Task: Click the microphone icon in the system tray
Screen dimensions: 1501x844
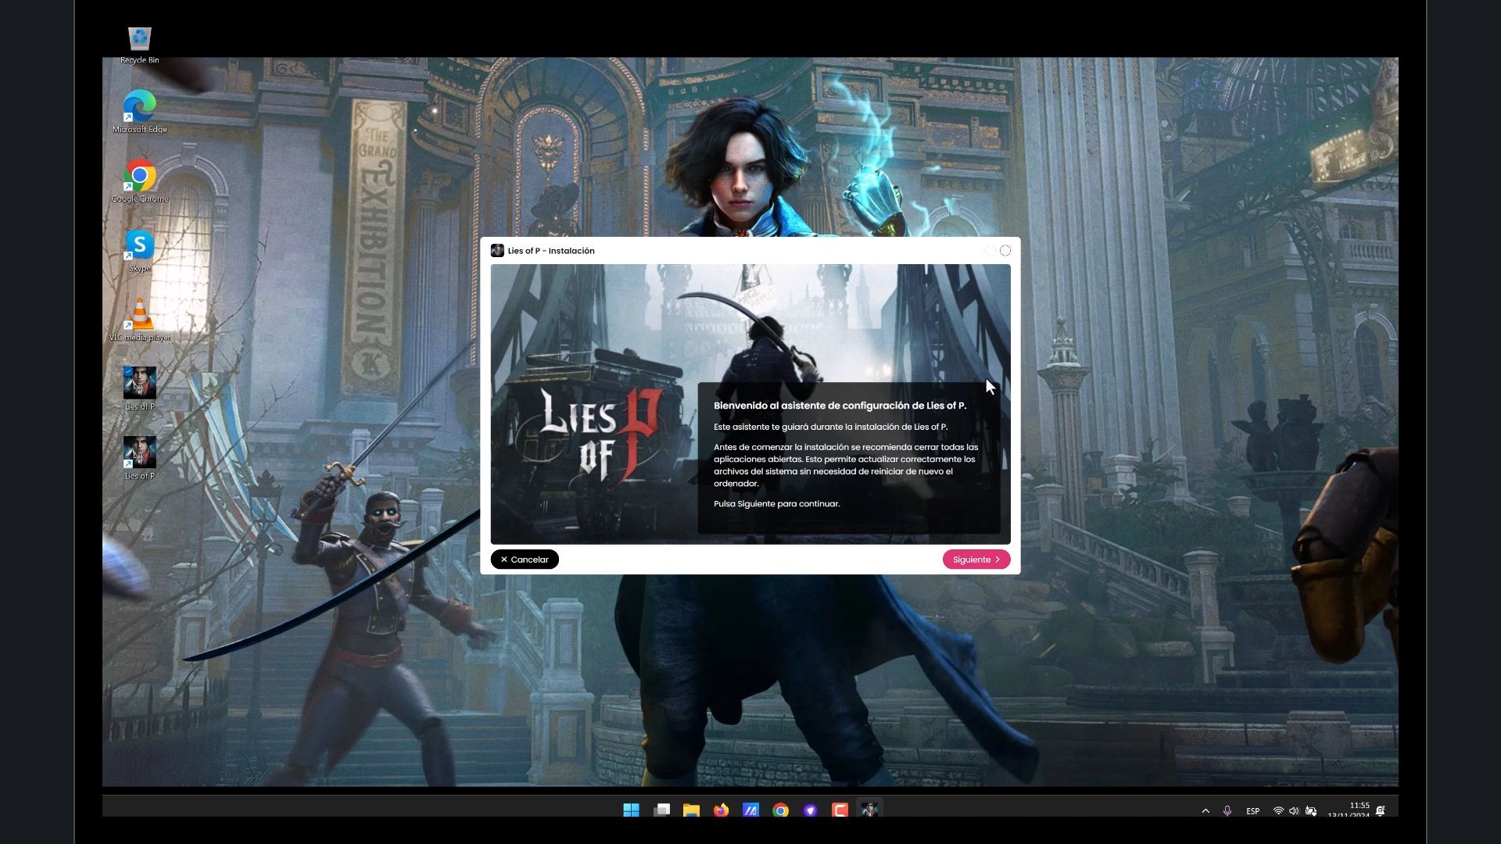Action: 1227,811
